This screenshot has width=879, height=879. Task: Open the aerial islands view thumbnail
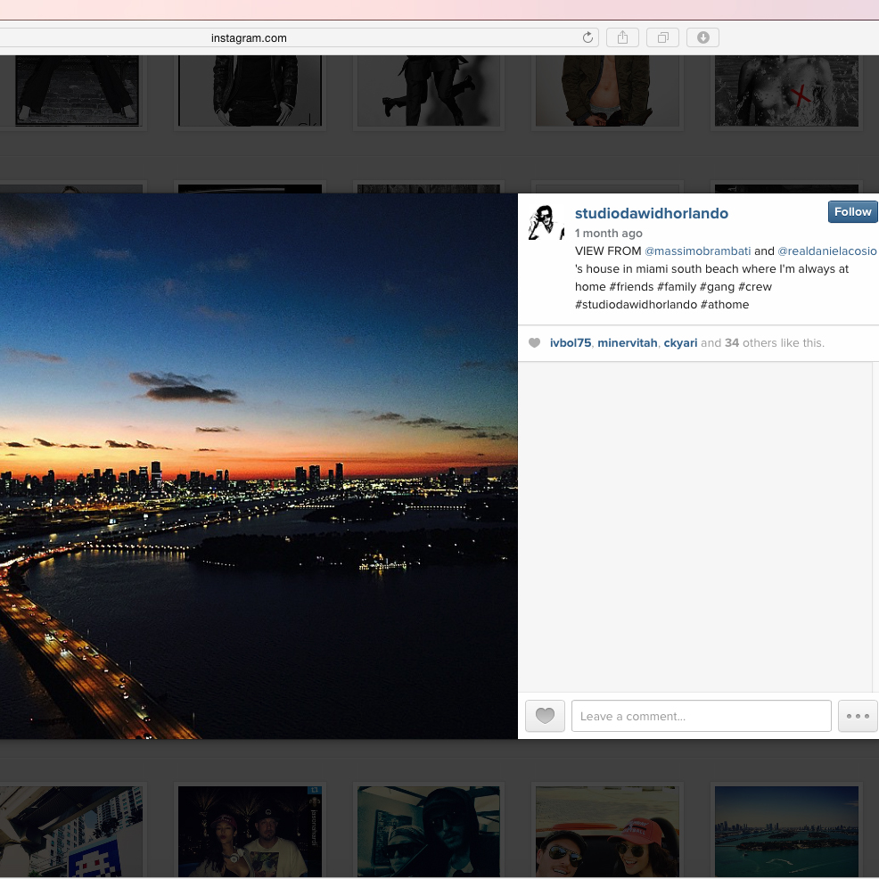[786, 832]
